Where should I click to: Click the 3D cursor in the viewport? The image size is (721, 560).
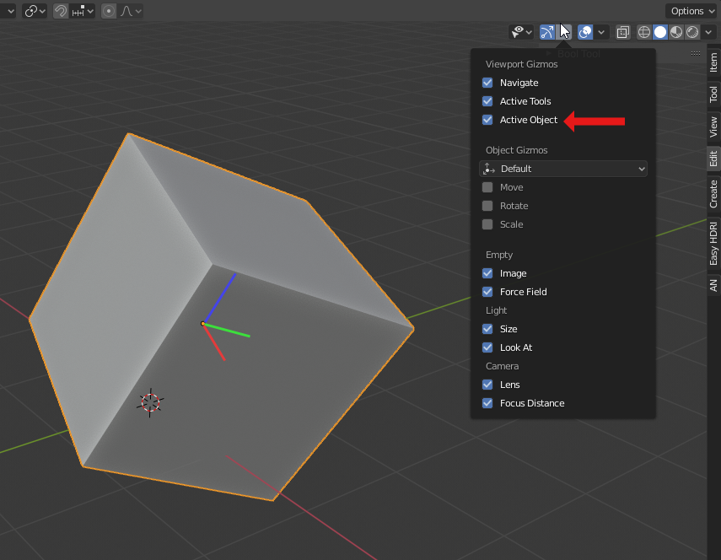[x=150, y=403]
